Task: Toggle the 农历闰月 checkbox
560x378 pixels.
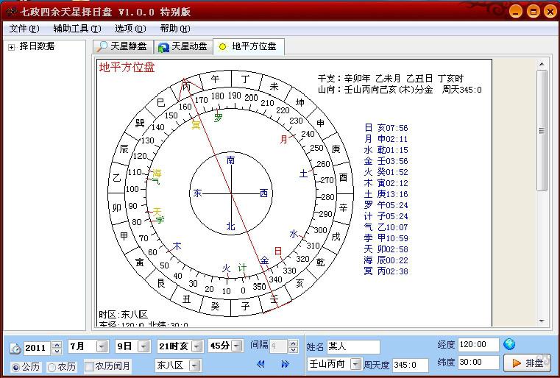Action: click(89, 366)
